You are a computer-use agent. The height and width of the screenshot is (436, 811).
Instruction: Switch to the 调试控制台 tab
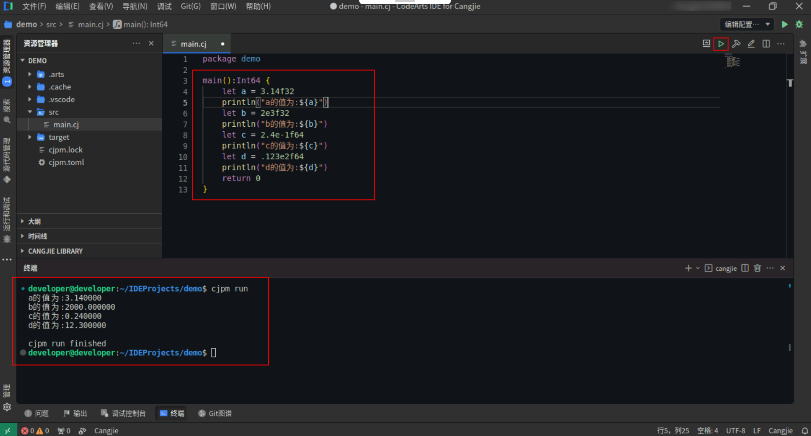(x=123, y=414)
